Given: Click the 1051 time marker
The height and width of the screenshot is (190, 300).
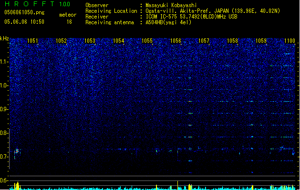Looking at the screenshot, I should [32, 40].
